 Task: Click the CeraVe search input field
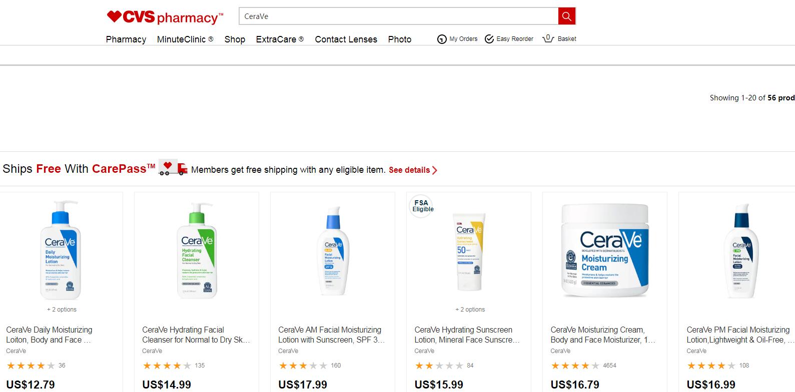(398, 16)
